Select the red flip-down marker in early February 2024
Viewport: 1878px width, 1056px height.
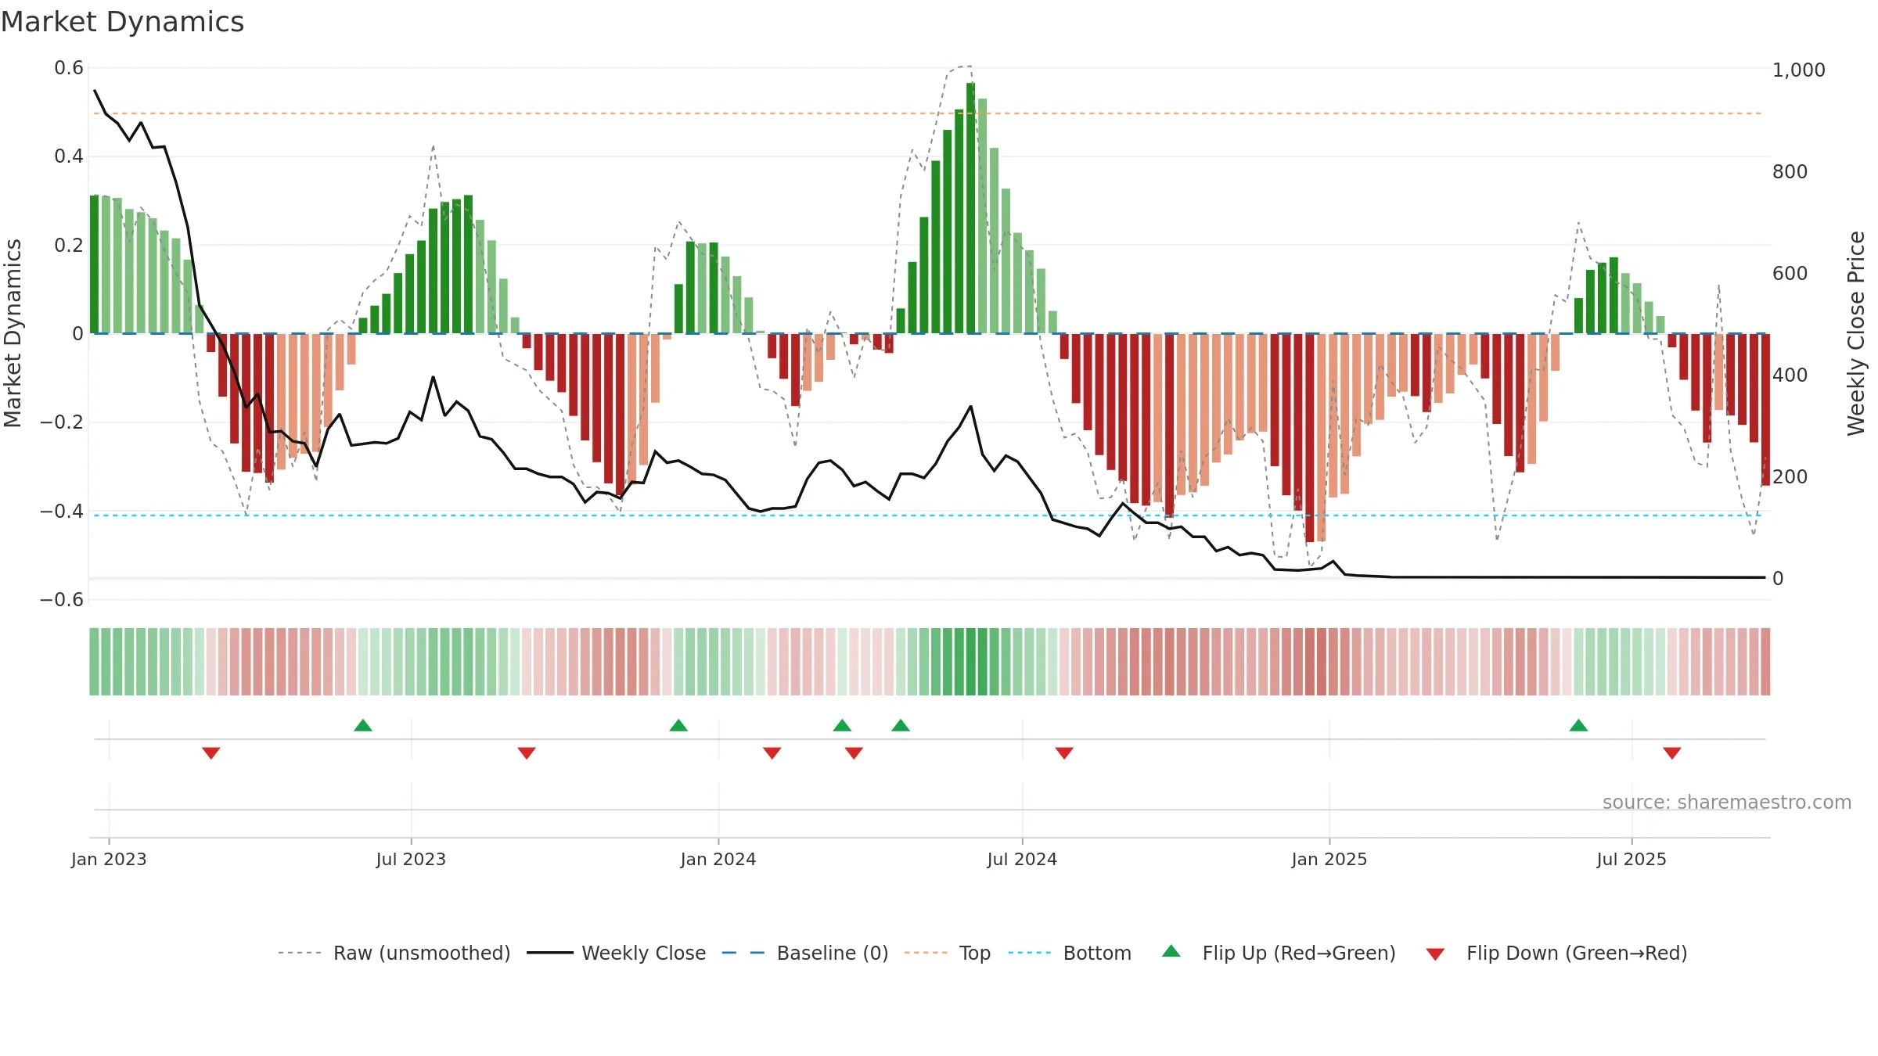[772, 752]
